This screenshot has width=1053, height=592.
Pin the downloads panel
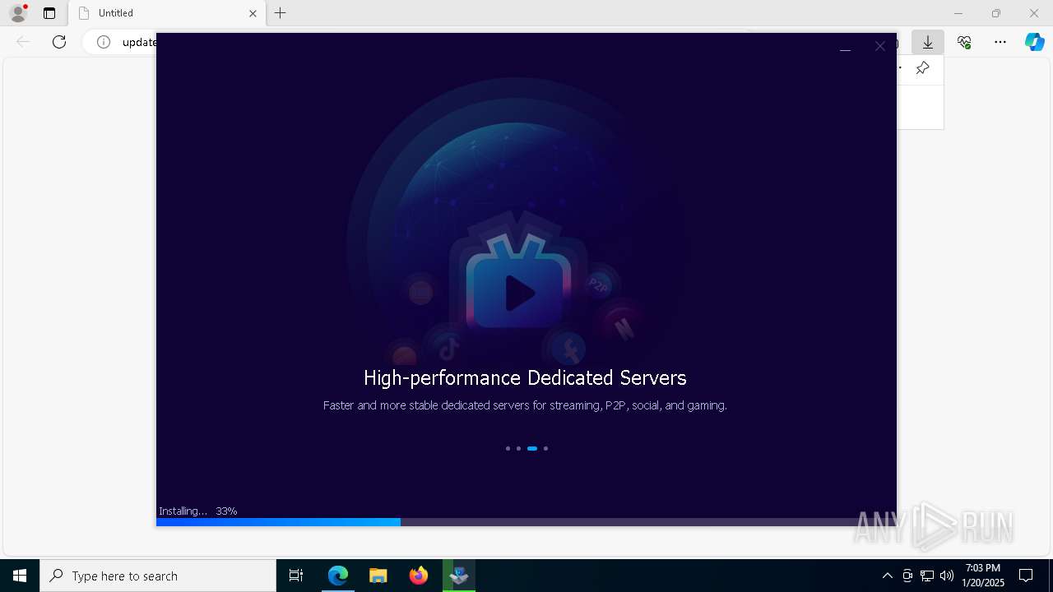tap(923, 68)
